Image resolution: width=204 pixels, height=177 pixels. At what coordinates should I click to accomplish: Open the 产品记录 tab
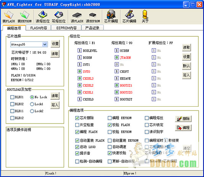92,28
